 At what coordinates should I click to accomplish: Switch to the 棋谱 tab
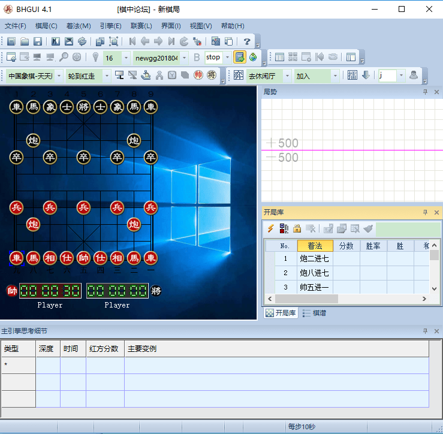(315, 313)
